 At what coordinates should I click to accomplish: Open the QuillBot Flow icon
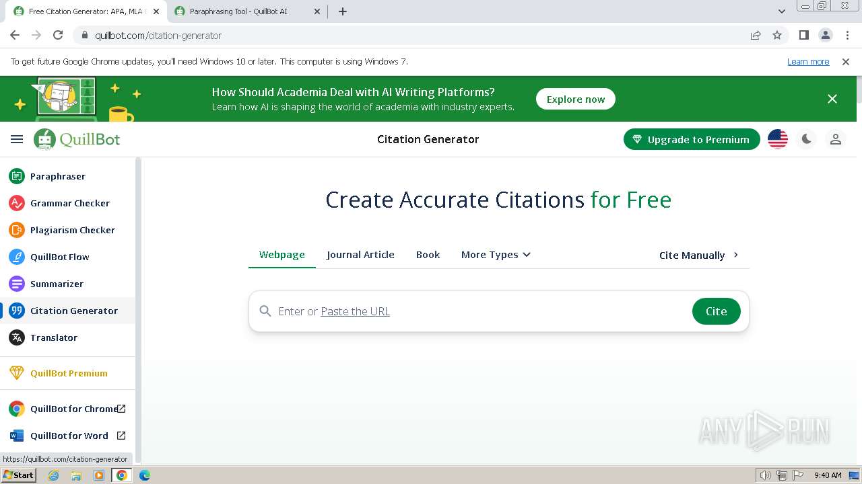[x=17, y=257]
